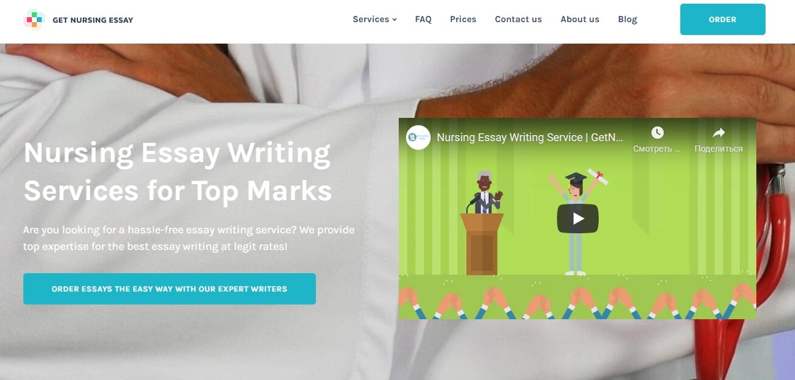Go to the FAQ page

click(x=423, y=19)
